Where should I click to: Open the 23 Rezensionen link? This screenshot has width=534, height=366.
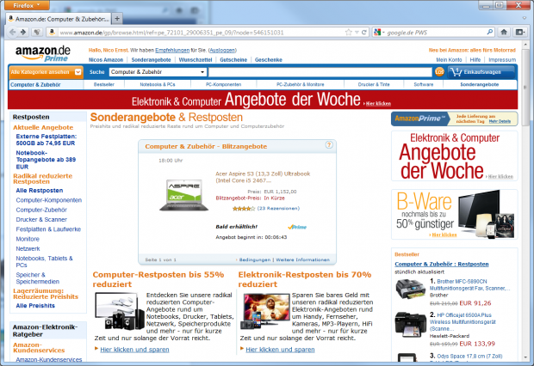pyautogui.click(x=278, y=208)
